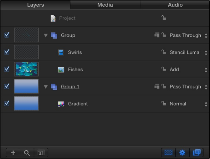Select the Gradient layer name

[x=78, y=104]
